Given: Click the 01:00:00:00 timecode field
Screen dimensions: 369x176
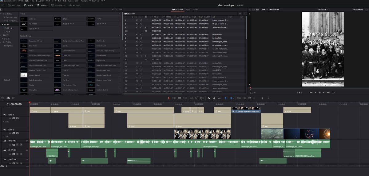Looking at the screenshot, I should tap(14, 104).
